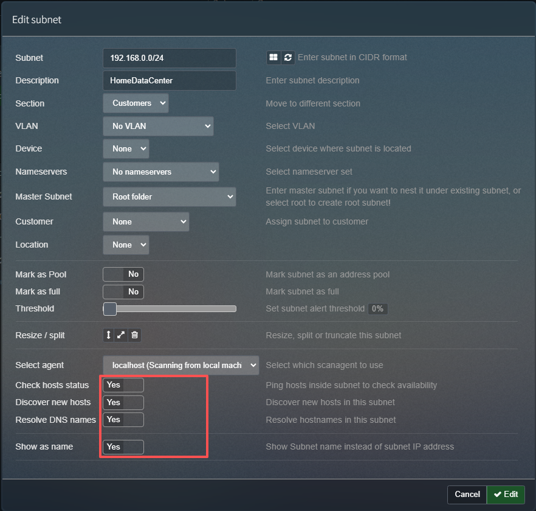Screen dimensions: 536x511
Task: Click the Subnet CIDR input field
Action: (169, 58)
